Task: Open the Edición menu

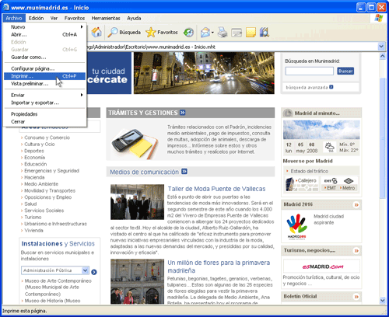Action: [36, 18]
